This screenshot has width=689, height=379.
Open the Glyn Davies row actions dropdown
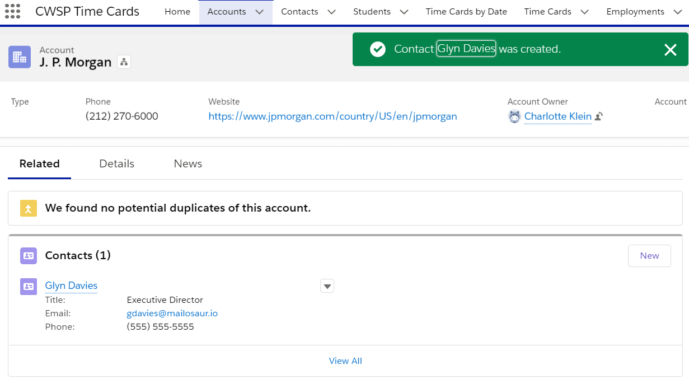tap(327, 286)
